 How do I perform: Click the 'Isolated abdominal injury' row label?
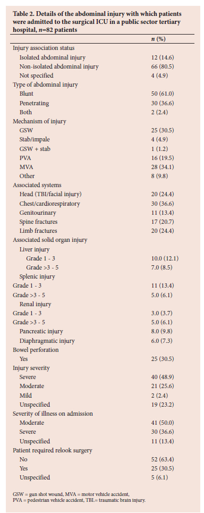52,57
